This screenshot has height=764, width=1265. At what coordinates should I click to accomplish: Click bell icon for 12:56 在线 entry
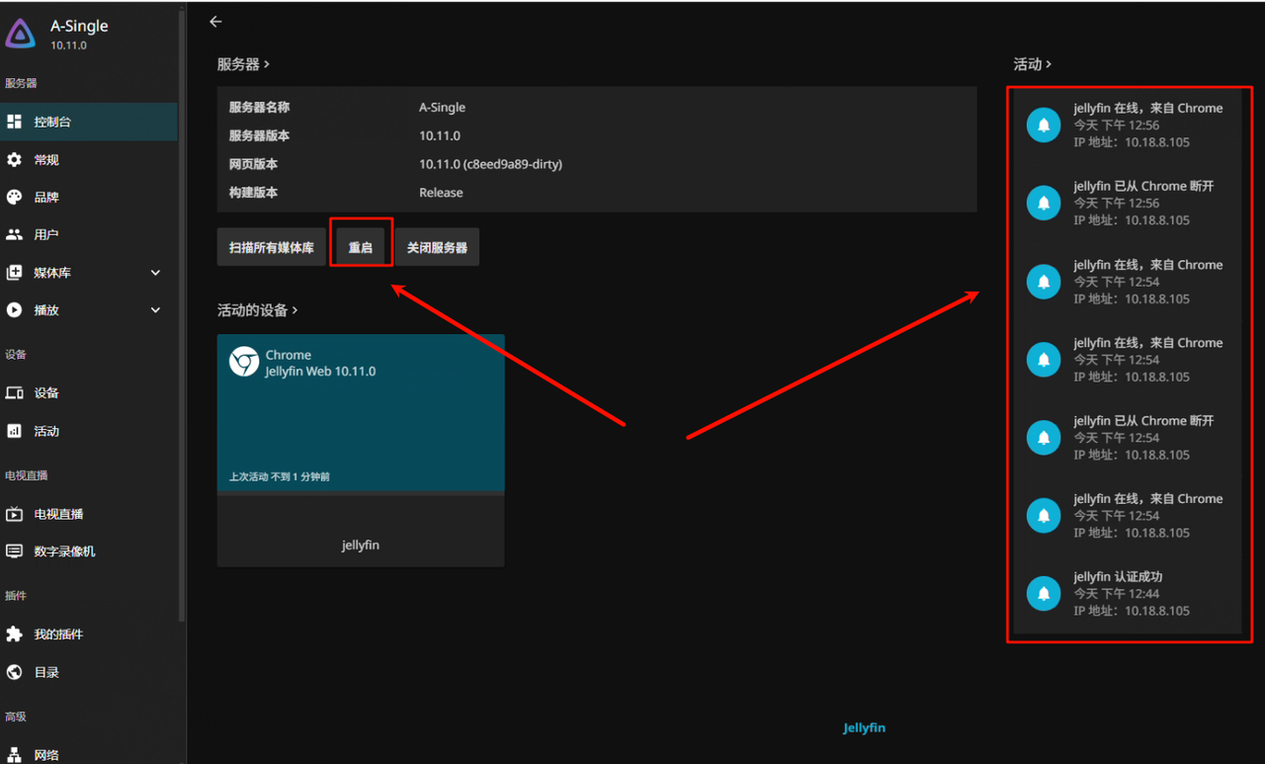pyautogui.click(x=1044, y=126)
